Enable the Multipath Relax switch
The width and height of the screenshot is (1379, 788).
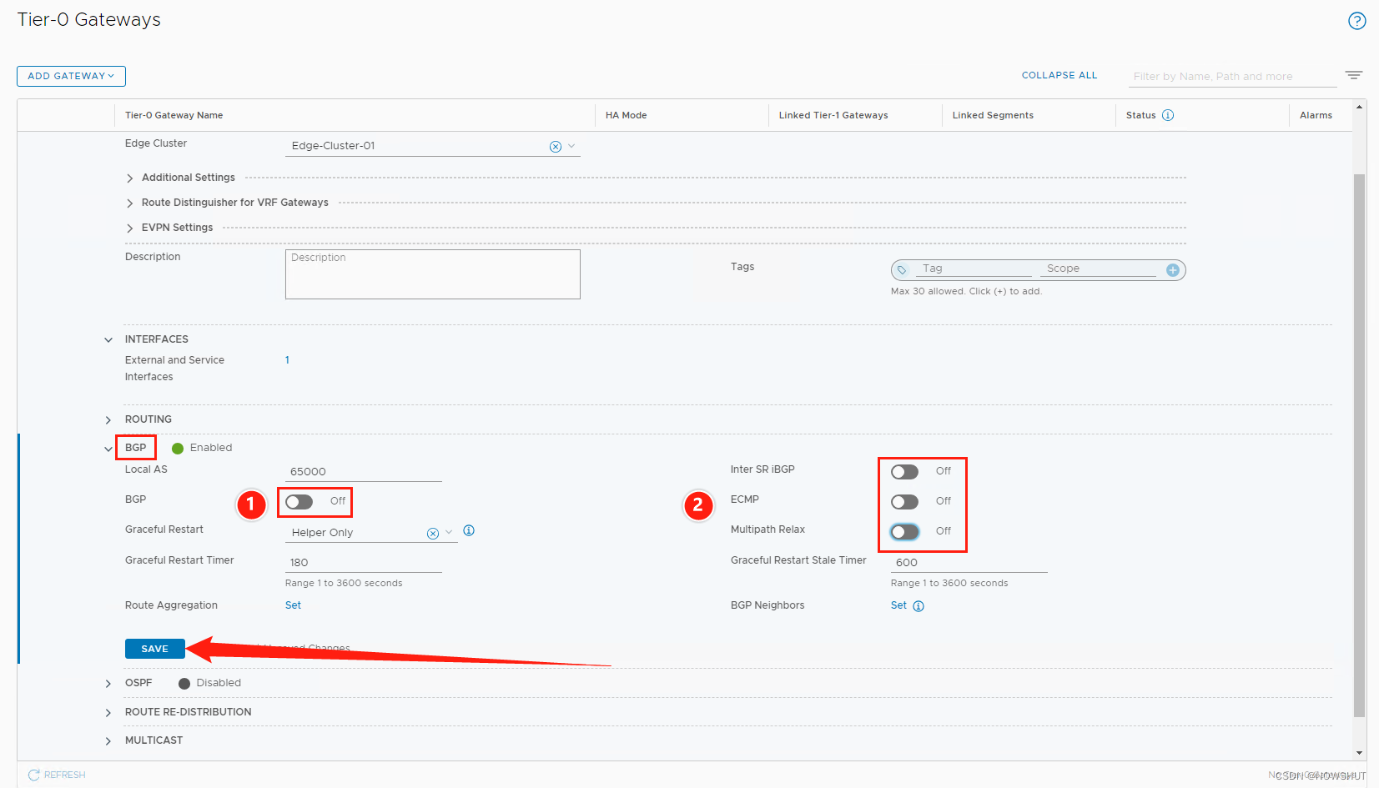(x=904, y=532)
